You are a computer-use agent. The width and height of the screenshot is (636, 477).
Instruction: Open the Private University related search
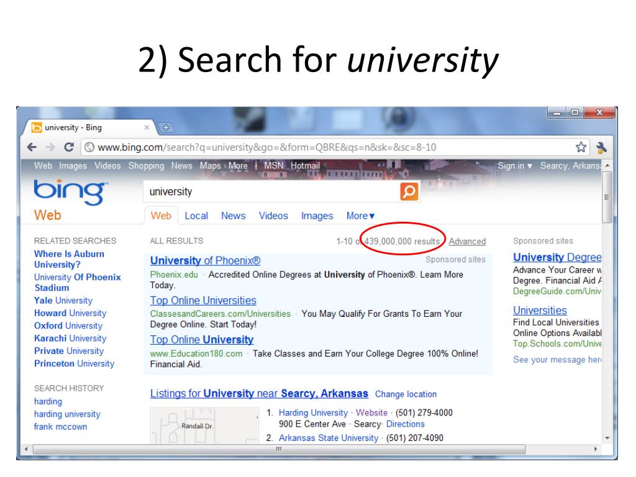[69, 351]
